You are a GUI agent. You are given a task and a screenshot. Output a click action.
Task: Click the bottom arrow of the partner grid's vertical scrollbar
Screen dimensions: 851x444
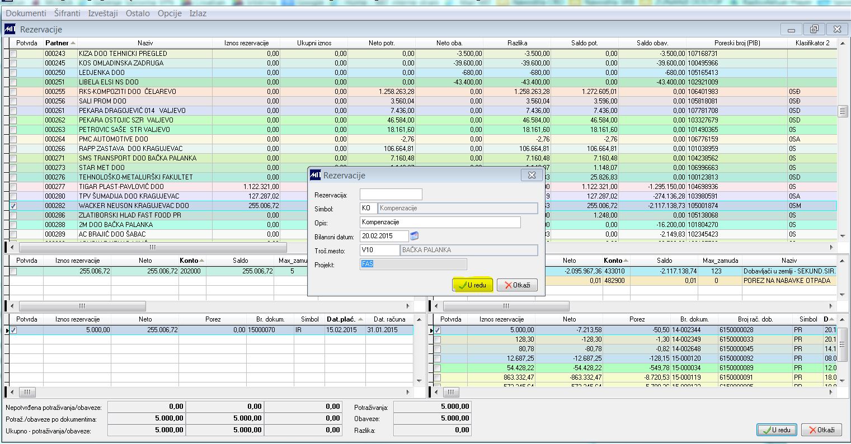tap(843, 237)
